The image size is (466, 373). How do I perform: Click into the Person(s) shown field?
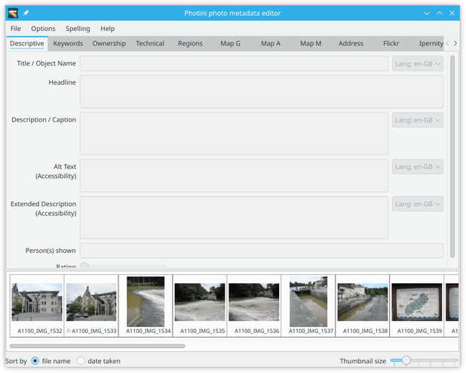pyautogui.click(x=262, y=251)
